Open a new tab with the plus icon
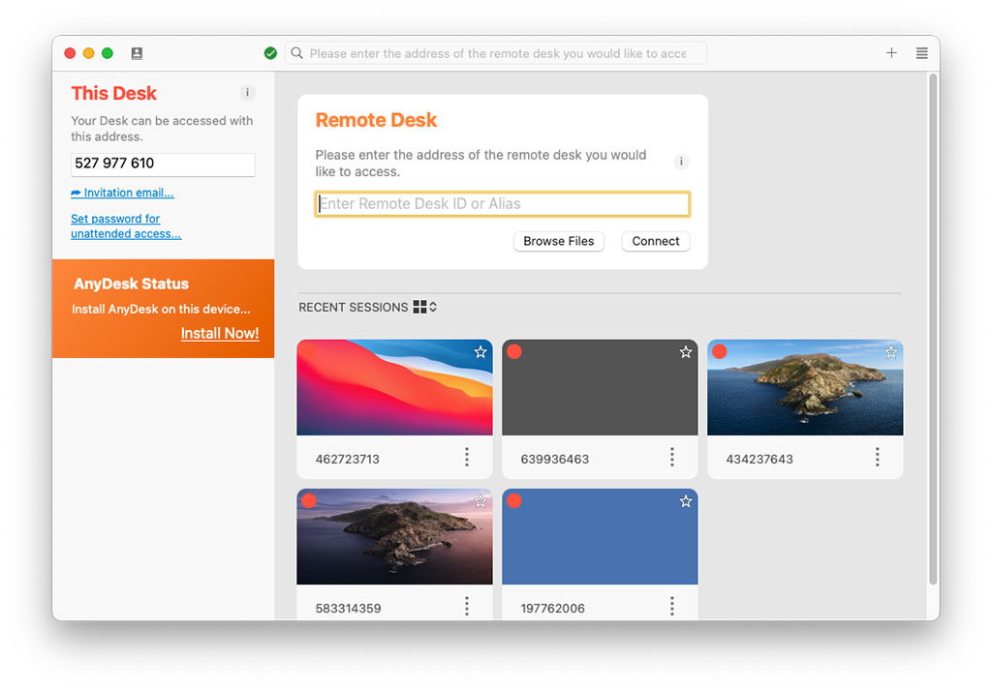 tap(891, 53)
